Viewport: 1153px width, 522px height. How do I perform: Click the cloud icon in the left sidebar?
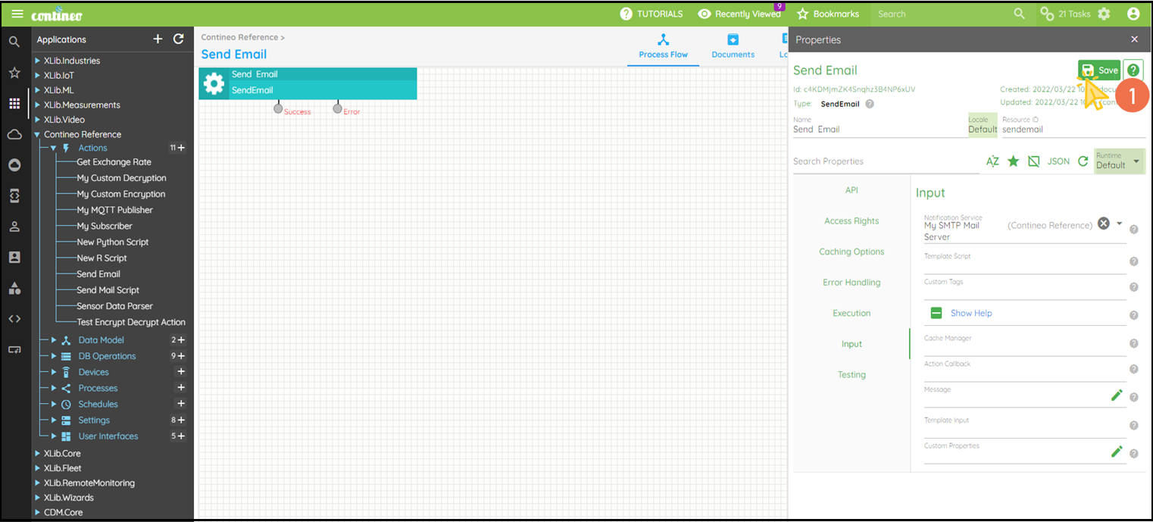[14, 134]
